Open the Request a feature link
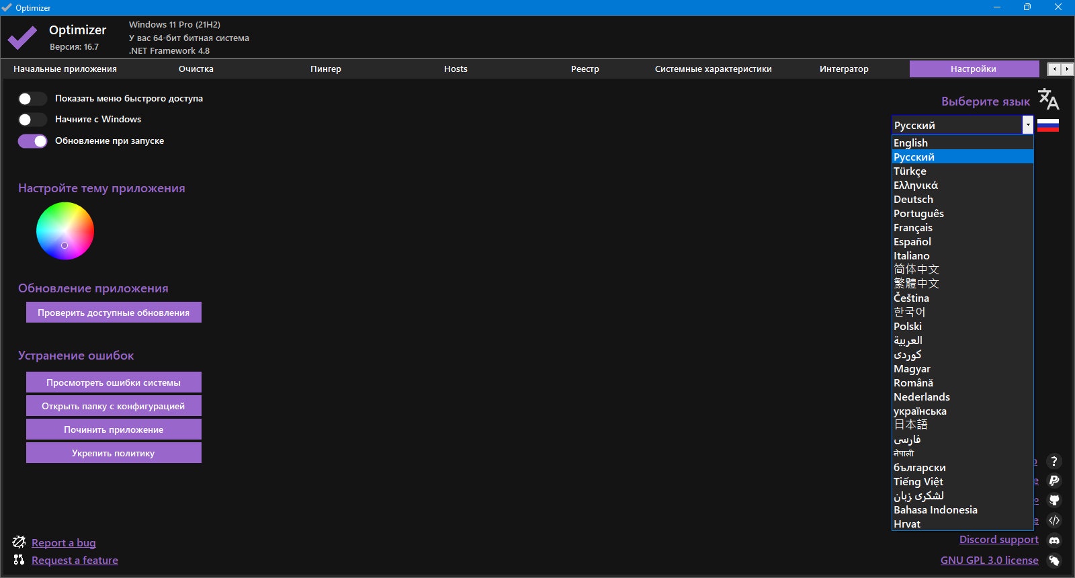1075x578 pixels. click(x=75, y=560)
